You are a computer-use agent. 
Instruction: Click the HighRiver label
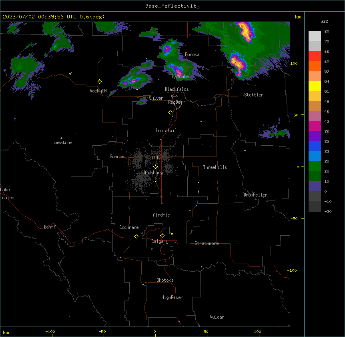(172, 297)
